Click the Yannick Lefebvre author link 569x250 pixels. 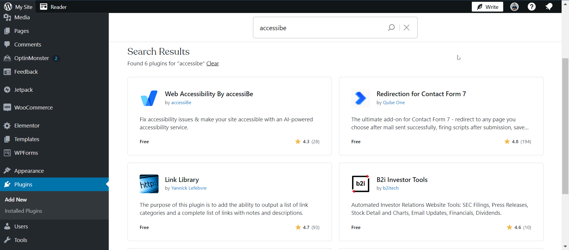pyautogui.click(x=189, y=188)
